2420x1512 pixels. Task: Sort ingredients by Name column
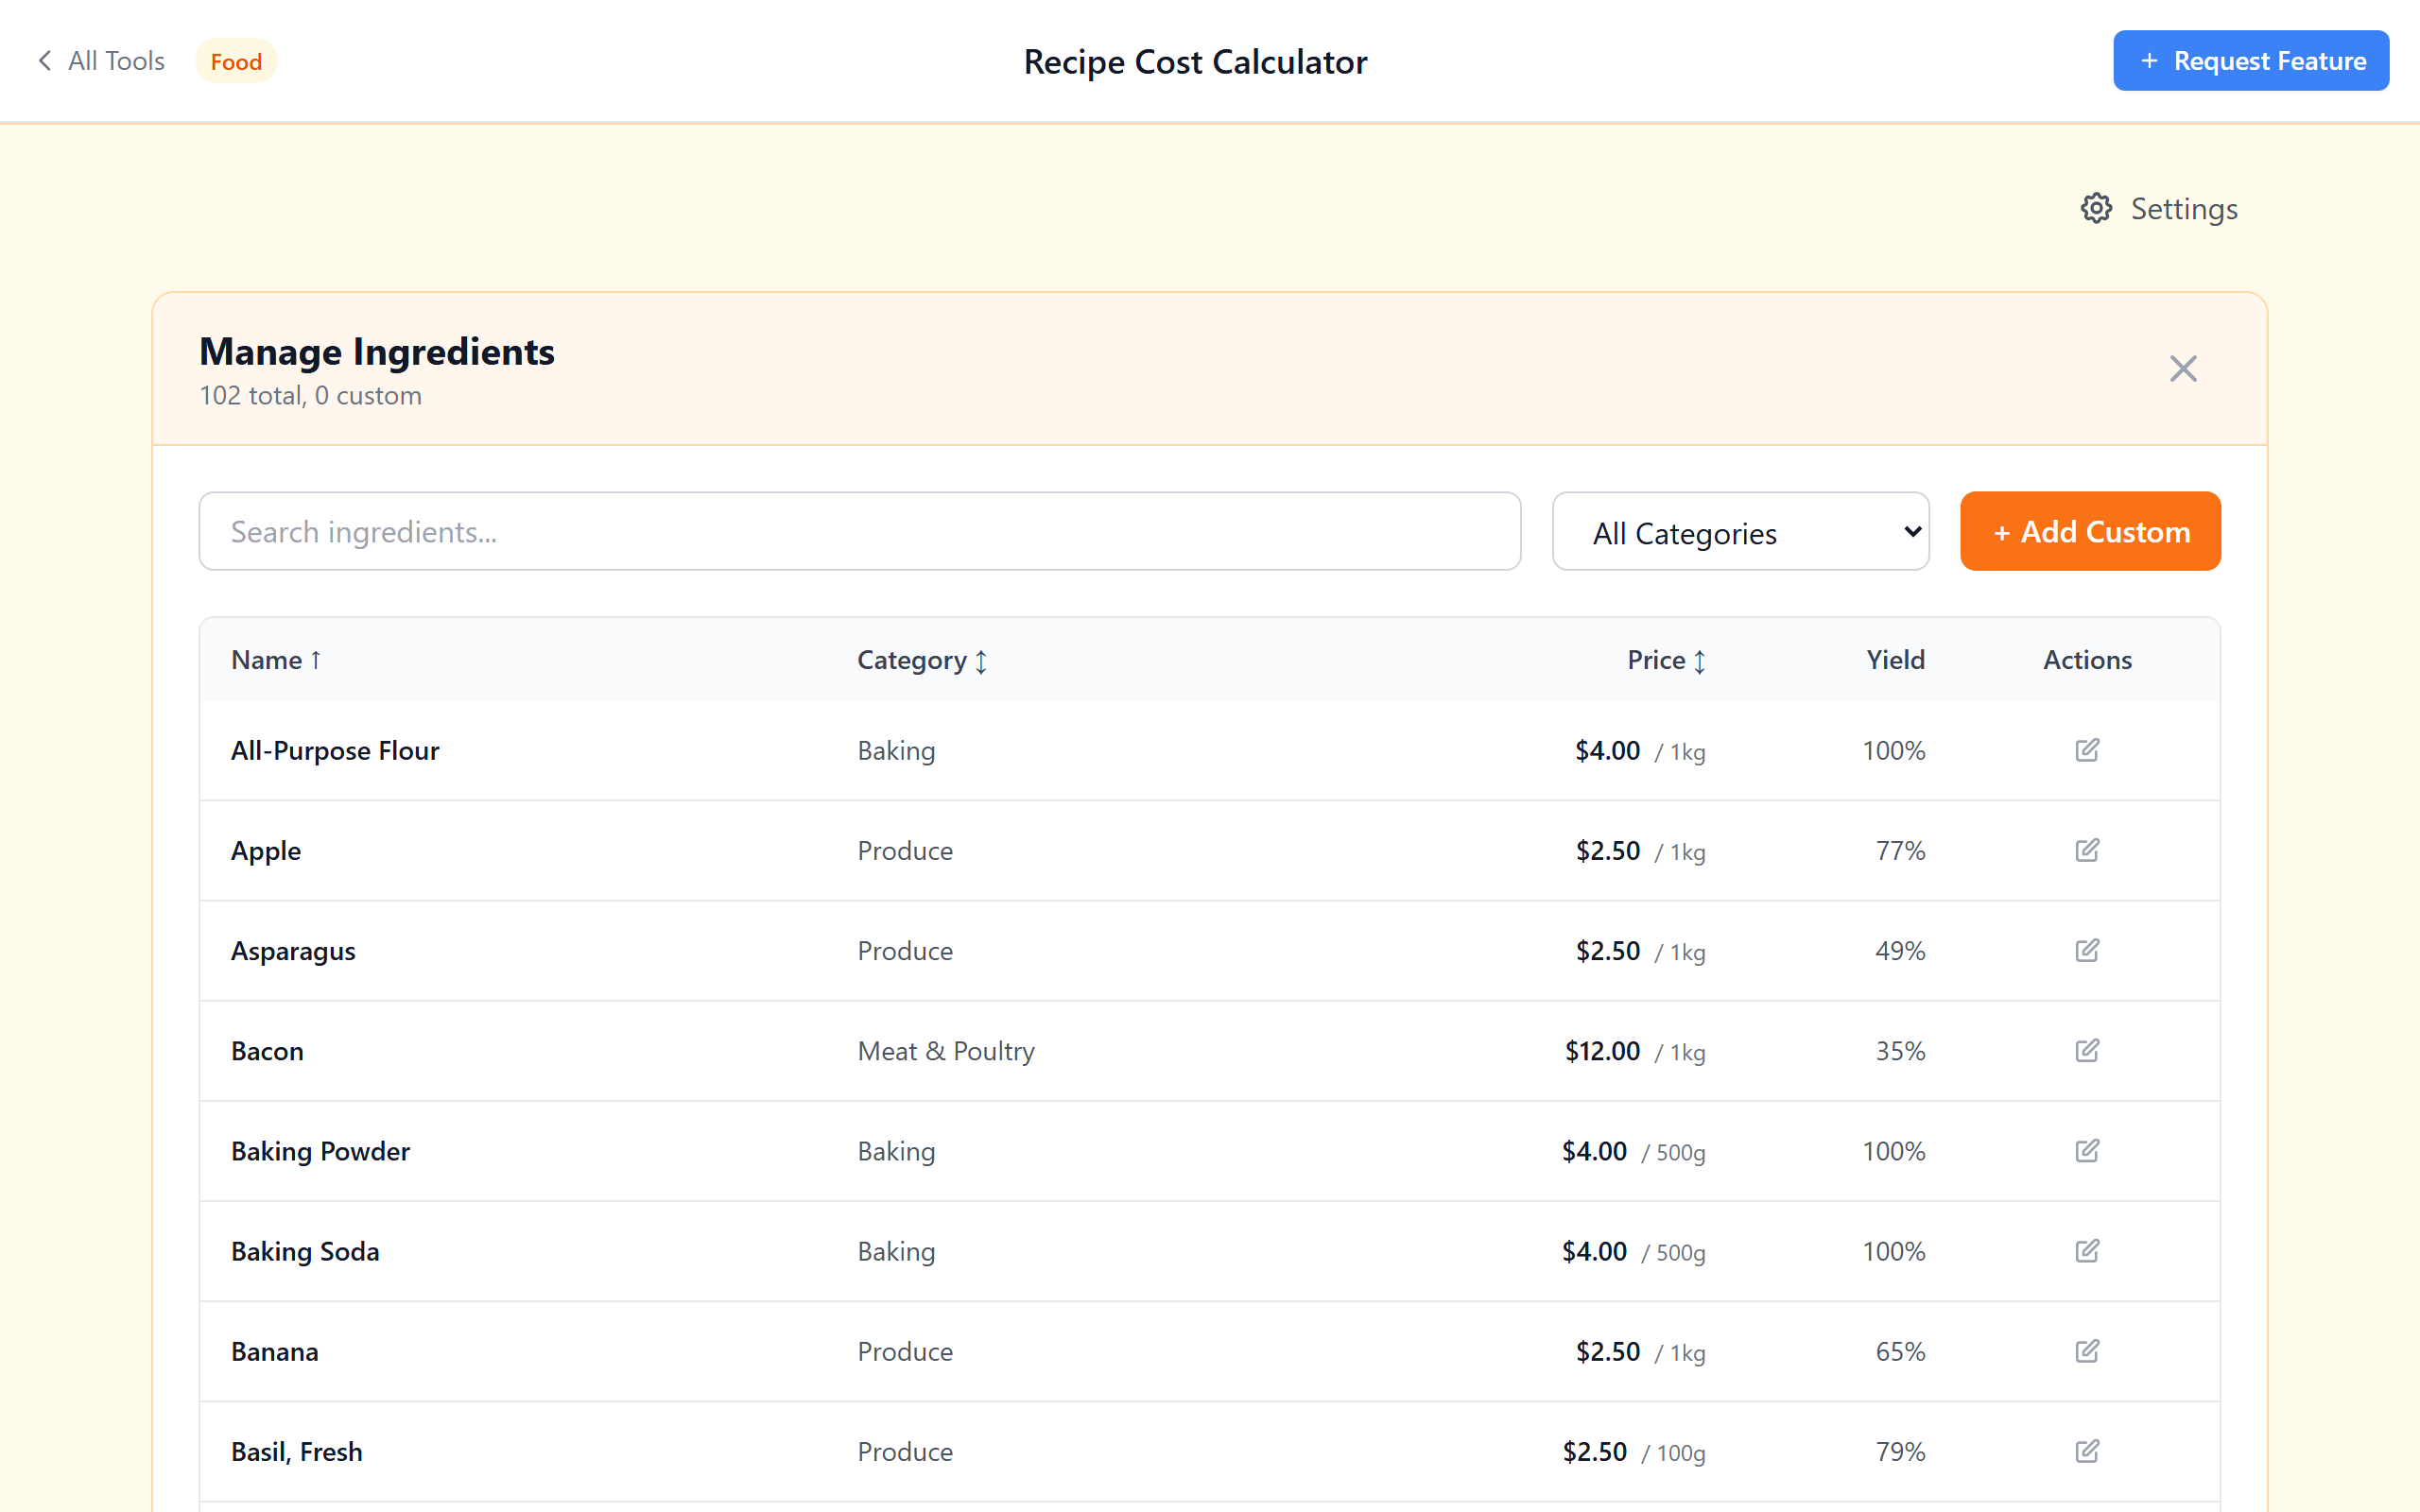275,660
